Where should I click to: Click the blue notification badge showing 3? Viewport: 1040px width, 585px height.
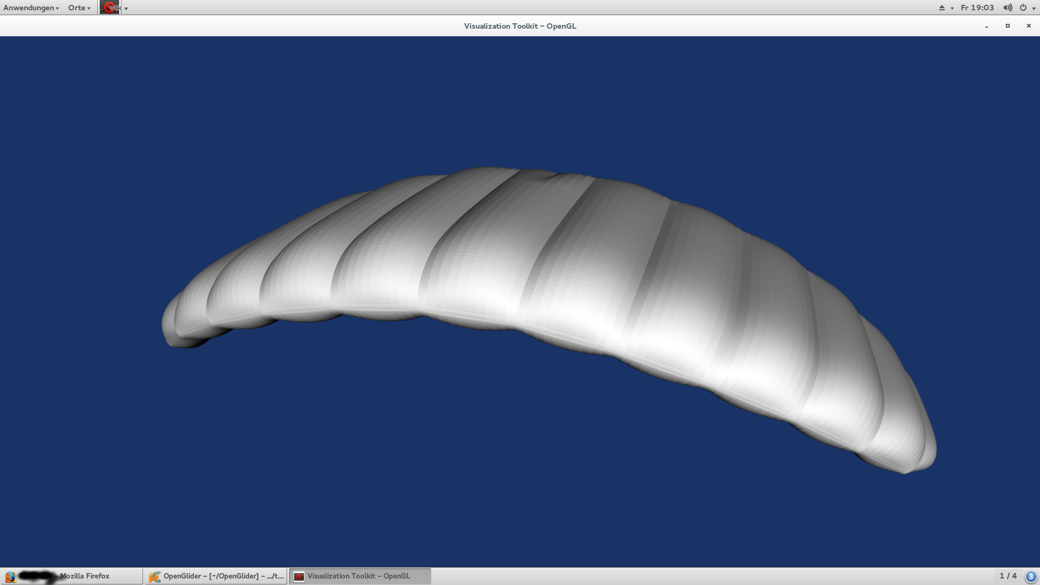[1031, 576]
